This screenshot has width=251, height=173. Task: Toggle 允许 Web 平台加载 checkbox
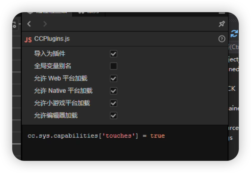click(x=113, y=78)
